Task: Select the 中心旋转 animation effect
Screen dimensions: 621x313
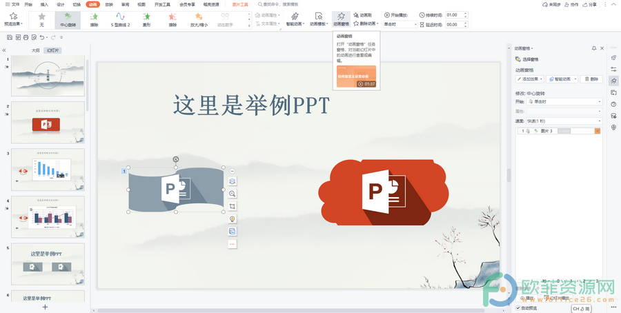Action: (68, 20)
